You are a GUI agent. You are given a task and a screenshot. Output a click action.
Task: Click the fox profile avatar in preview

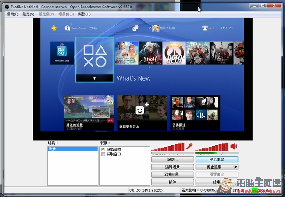156,28
